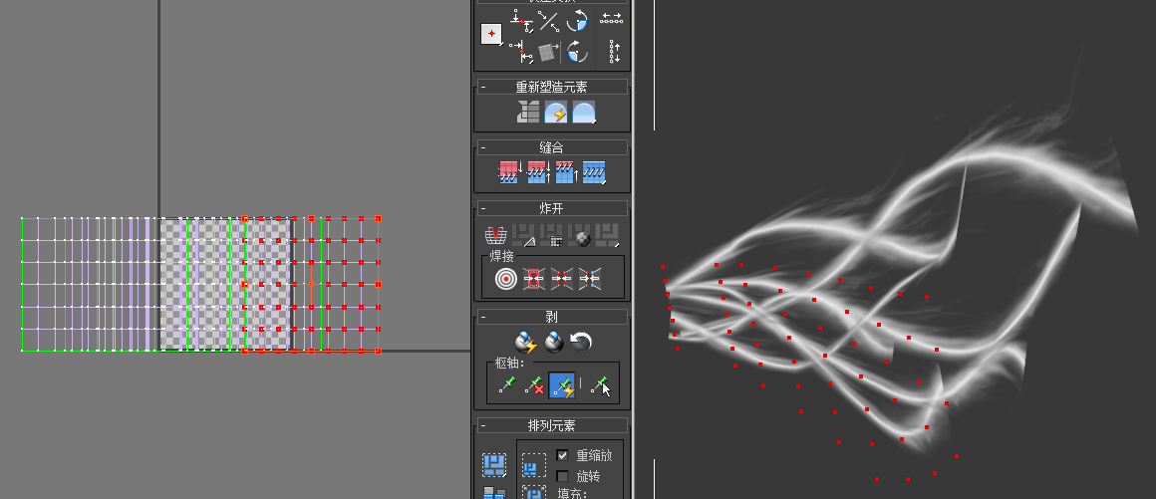Screen dimensions: 1156x499
Task: Click the Flatten by Material ID sphere icon
Action: (579, 235)
